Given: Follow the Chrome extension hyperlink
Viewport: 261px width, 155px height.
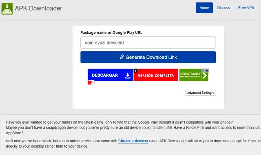Looking at the screenshot, I should click(x=133, y=141).
